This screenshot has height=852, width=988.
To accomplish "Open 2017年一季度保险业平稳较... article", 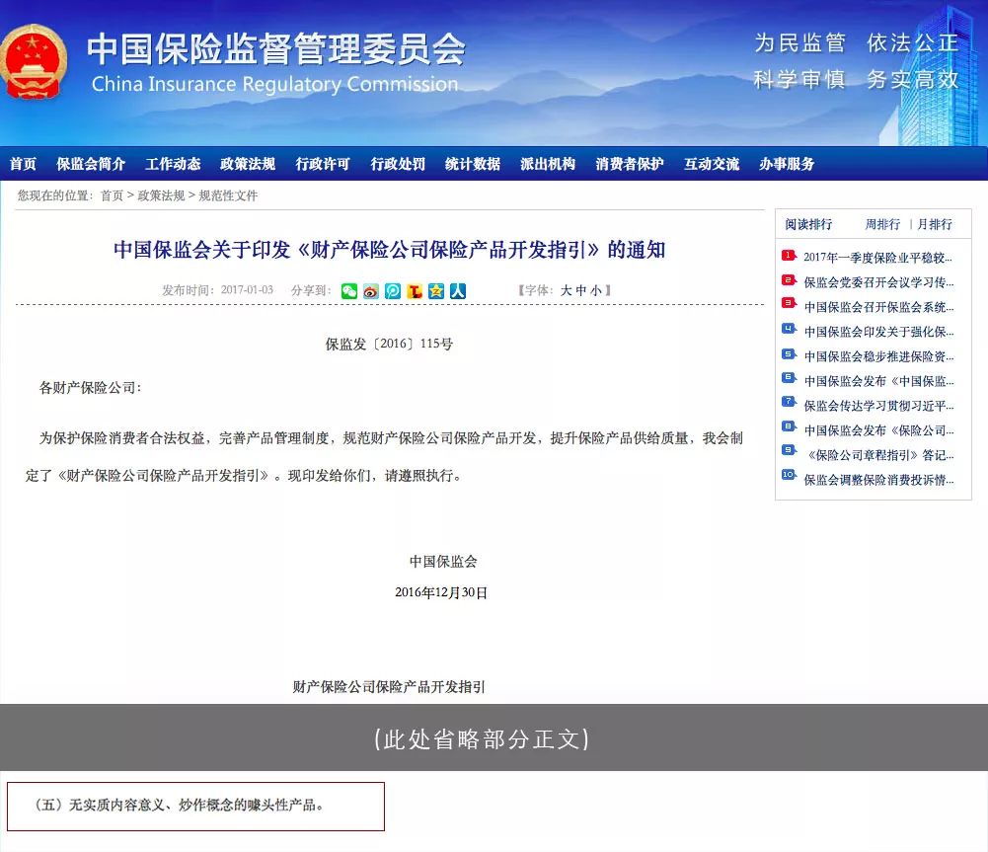I will tap(878, 257).
